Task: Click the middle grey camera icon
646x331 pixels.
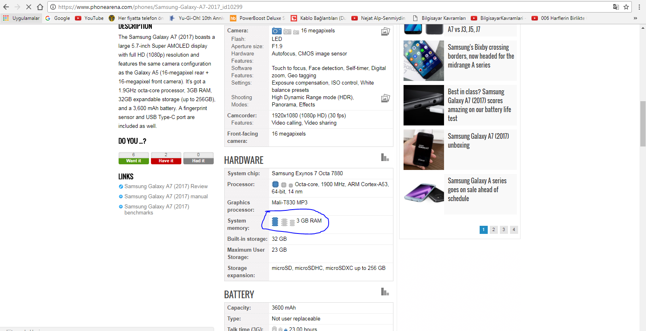Action: [x=287, y=32]
